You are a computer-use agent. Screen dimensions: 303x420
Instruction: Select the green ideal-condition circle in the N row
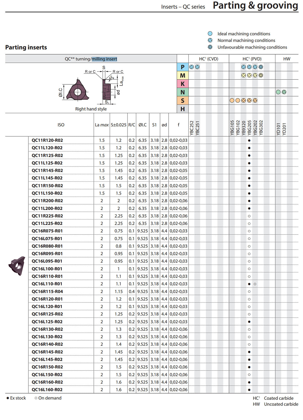(278, 92)
